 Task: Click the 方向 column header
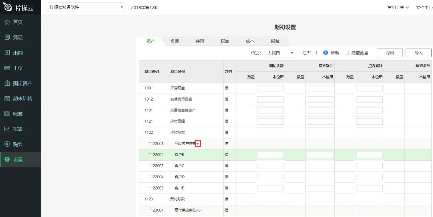click(x=228, y=72)
